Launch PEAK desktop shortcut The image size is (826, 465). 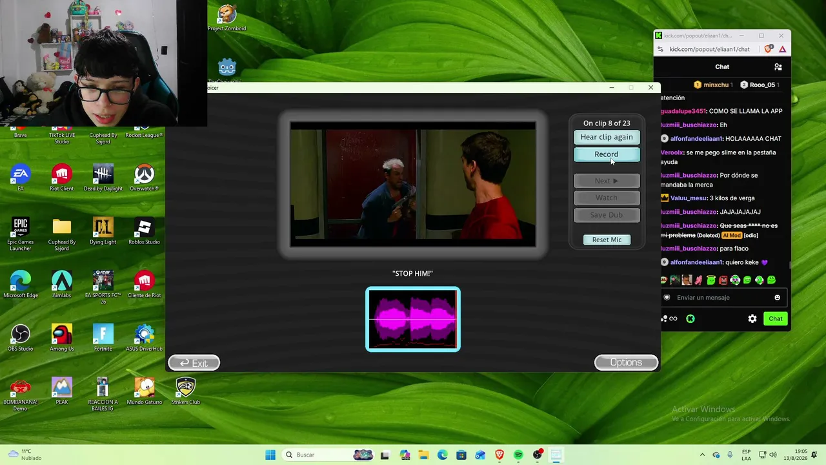[61, 391]
